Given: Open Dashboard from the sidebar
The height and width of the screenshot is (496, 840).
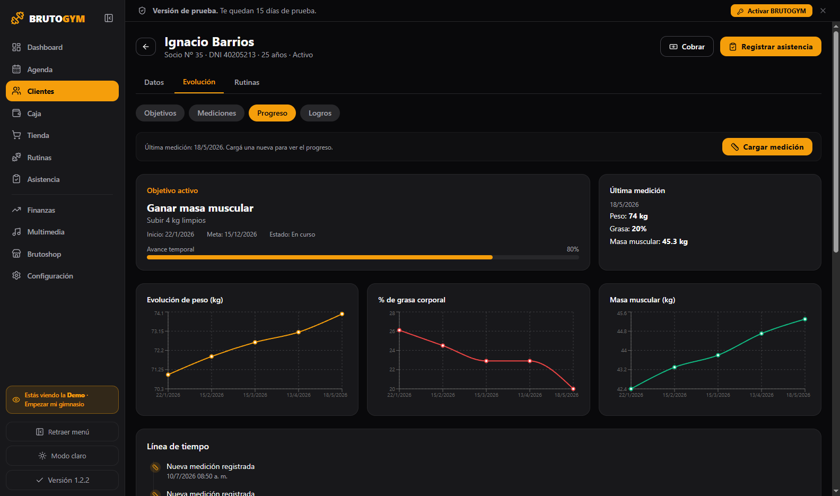Looking at the screenshot, I should click(x=62, y=47).
